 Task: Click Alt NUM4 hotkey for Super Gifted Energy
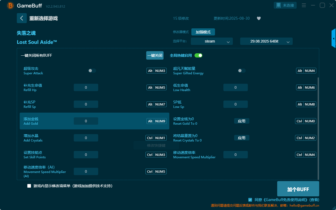(306, 71)
